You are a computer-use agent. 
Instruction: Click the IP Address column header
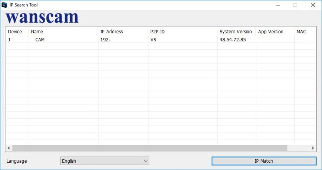tap(123, 32)
